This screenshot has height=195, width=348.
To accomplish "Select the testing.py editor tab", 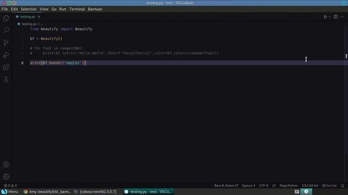I will [x=28, y=17].
